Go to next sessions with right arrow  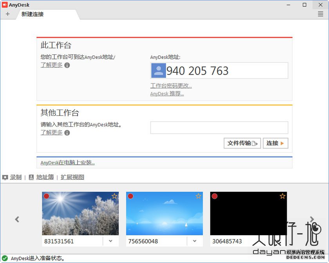(x=312, y=220)
